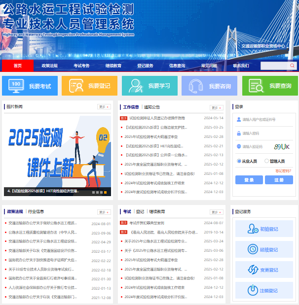Viewport: 299px width, 305px height.
Task: Switch to the 继续教育 tab in exam panel
Action: 157,211
